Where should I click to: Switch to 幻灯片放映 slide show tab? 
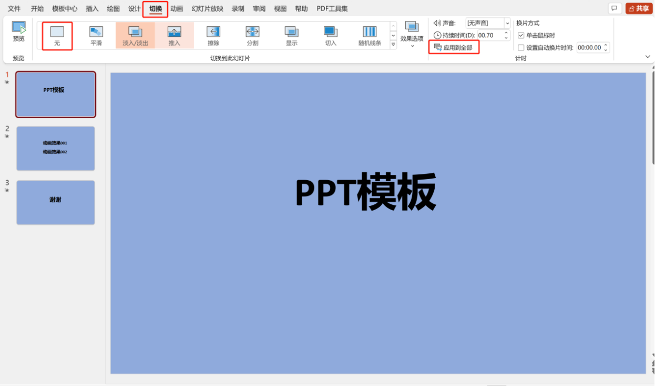tap(208, 9)
